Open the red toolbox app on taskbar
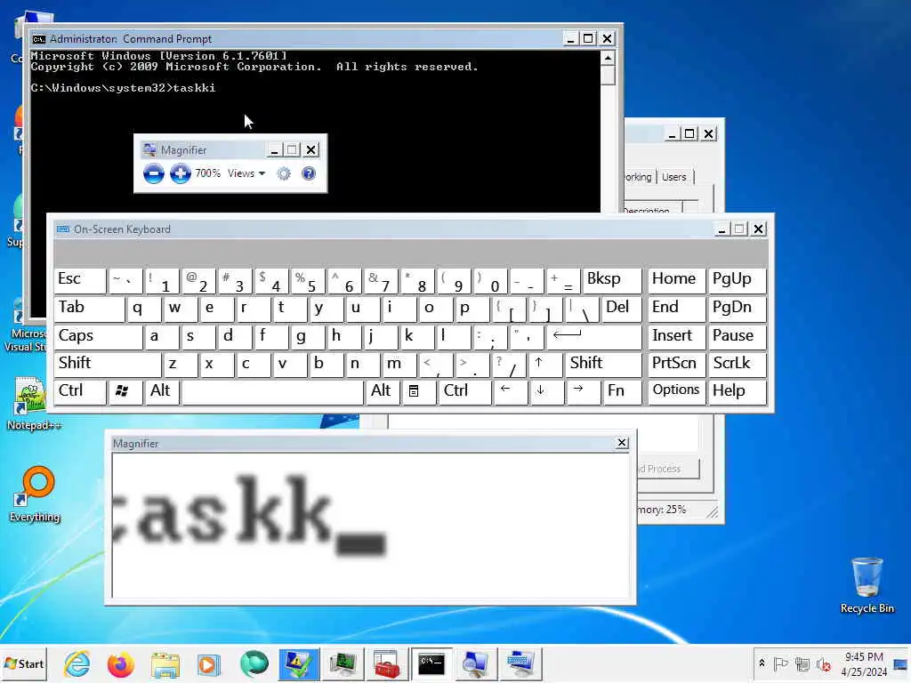This screenshot has width=911, height=683. coord(387,663)
